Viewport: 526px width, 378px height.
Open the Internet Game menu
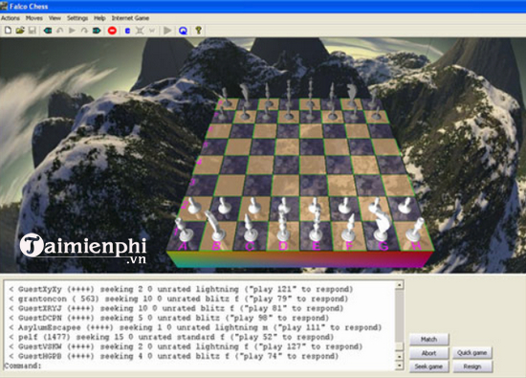(130, 18)
